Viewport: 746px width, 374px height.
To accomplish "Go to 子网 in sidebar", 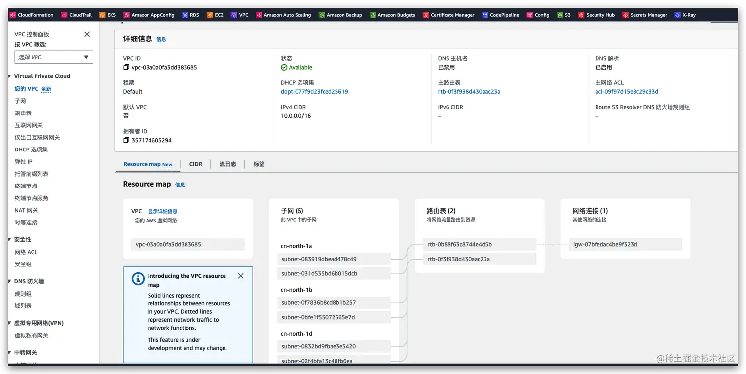I will tap(20, 101).
